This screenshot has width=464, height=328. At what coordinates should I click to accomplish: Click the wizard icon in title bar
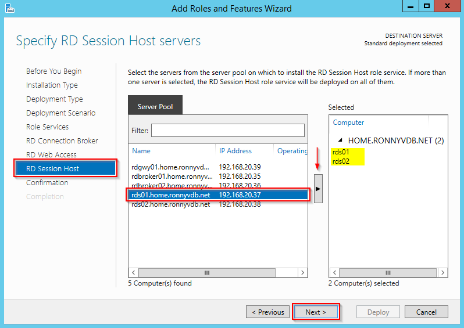click(x=9, y=8)
